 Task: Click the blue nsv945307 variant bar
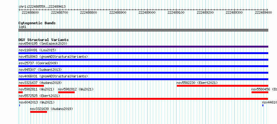(x=143, y=73)
